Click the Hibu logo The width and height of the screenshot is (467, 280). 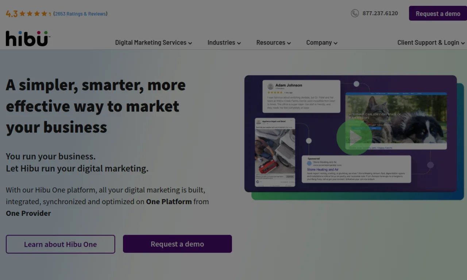[28, 39]
